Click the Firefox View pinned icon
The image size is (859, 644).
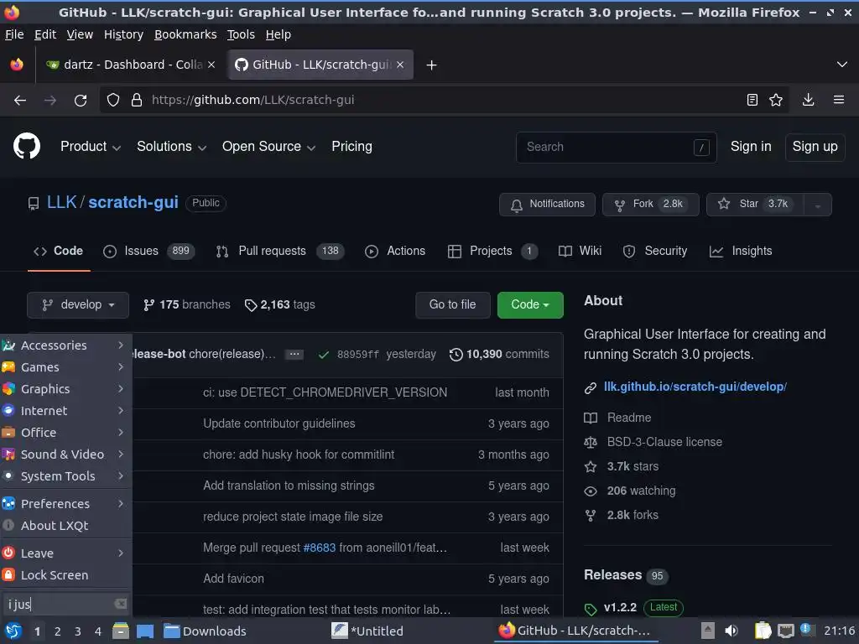tap(17, 65)
